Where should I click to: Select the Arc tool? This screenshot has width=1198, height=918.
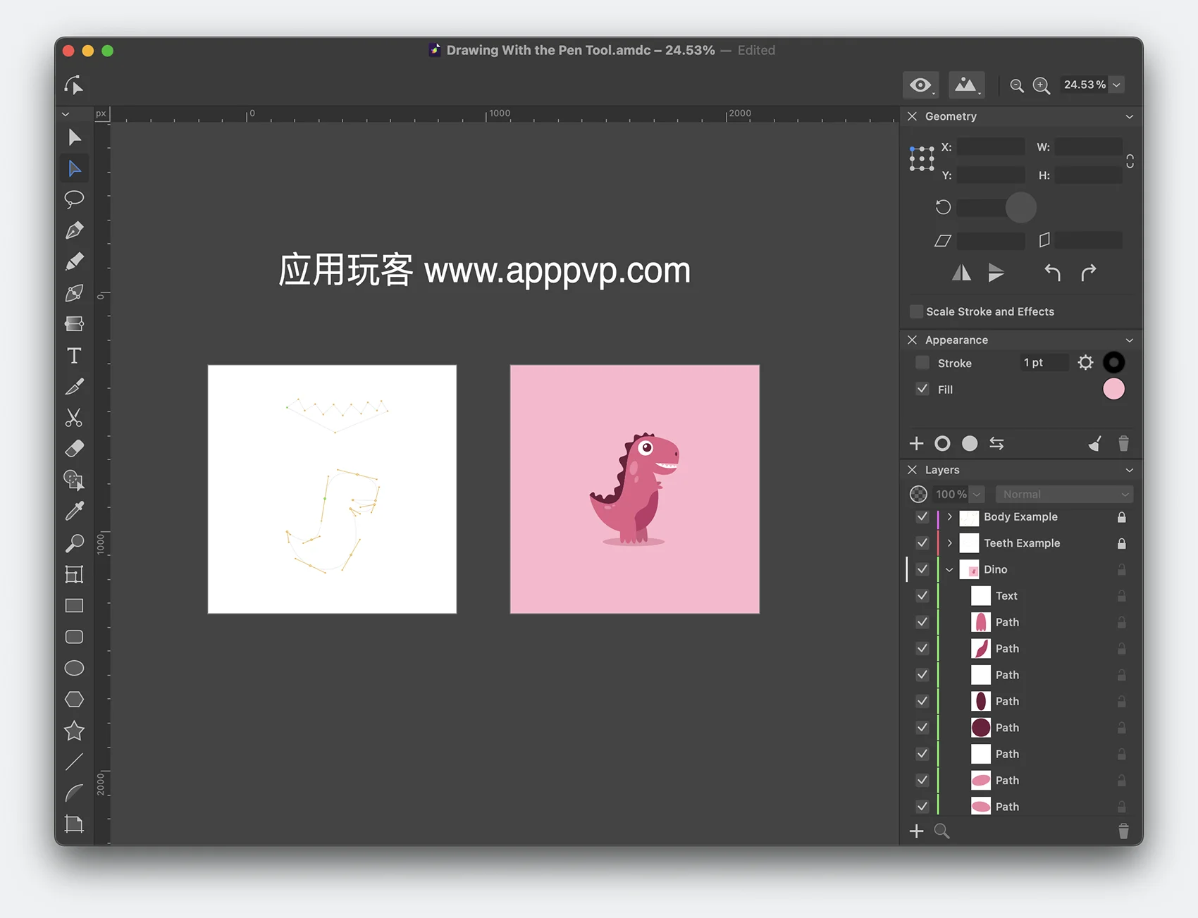74,793
